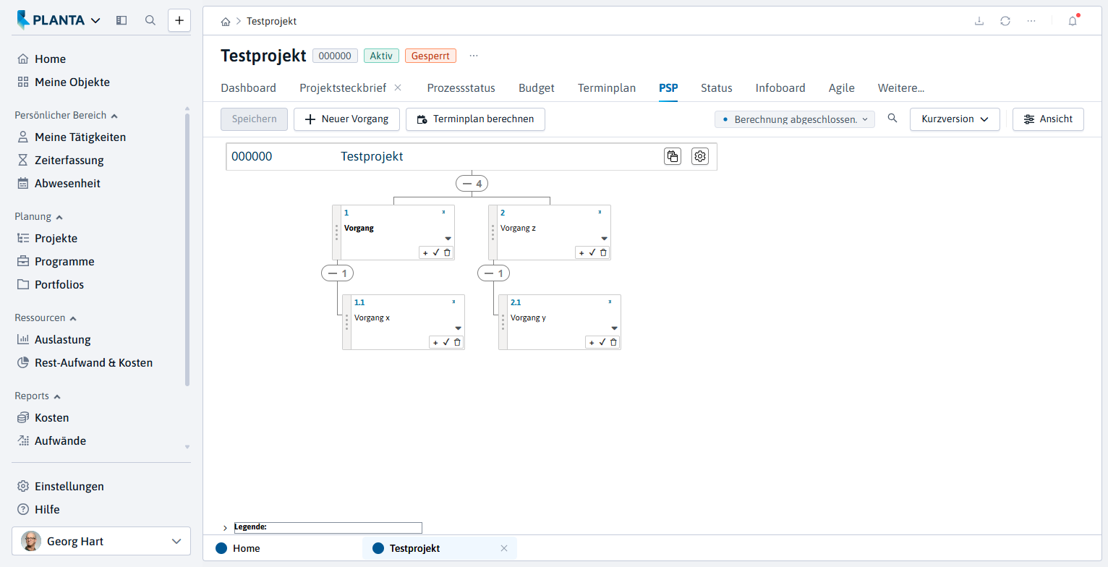The height and width of the screenshot is (567, 1108).
Task: Expand the Legende section
Action: [x=225, y=528]
